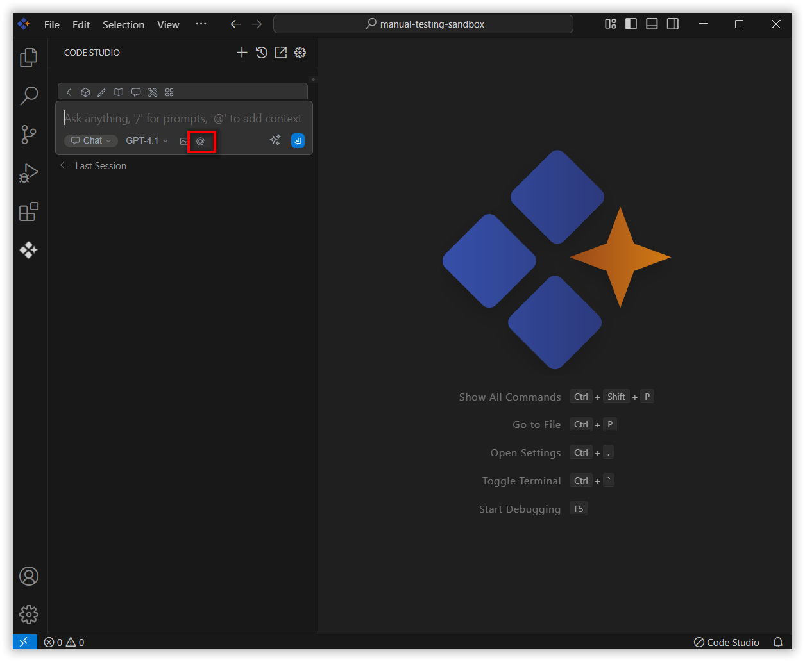Select the cube icon in mode toolbar
The image size is (805, 662).
coord(85,92)
